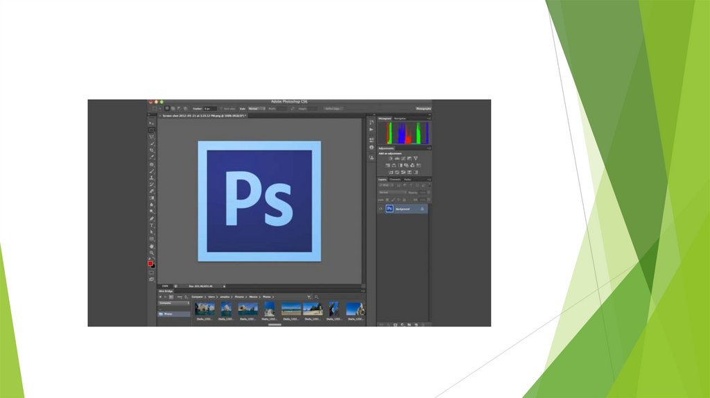The image size is (710, 398).
Task: Open Computer dropdown in Mini Bridge
Action: pos(174,303)
